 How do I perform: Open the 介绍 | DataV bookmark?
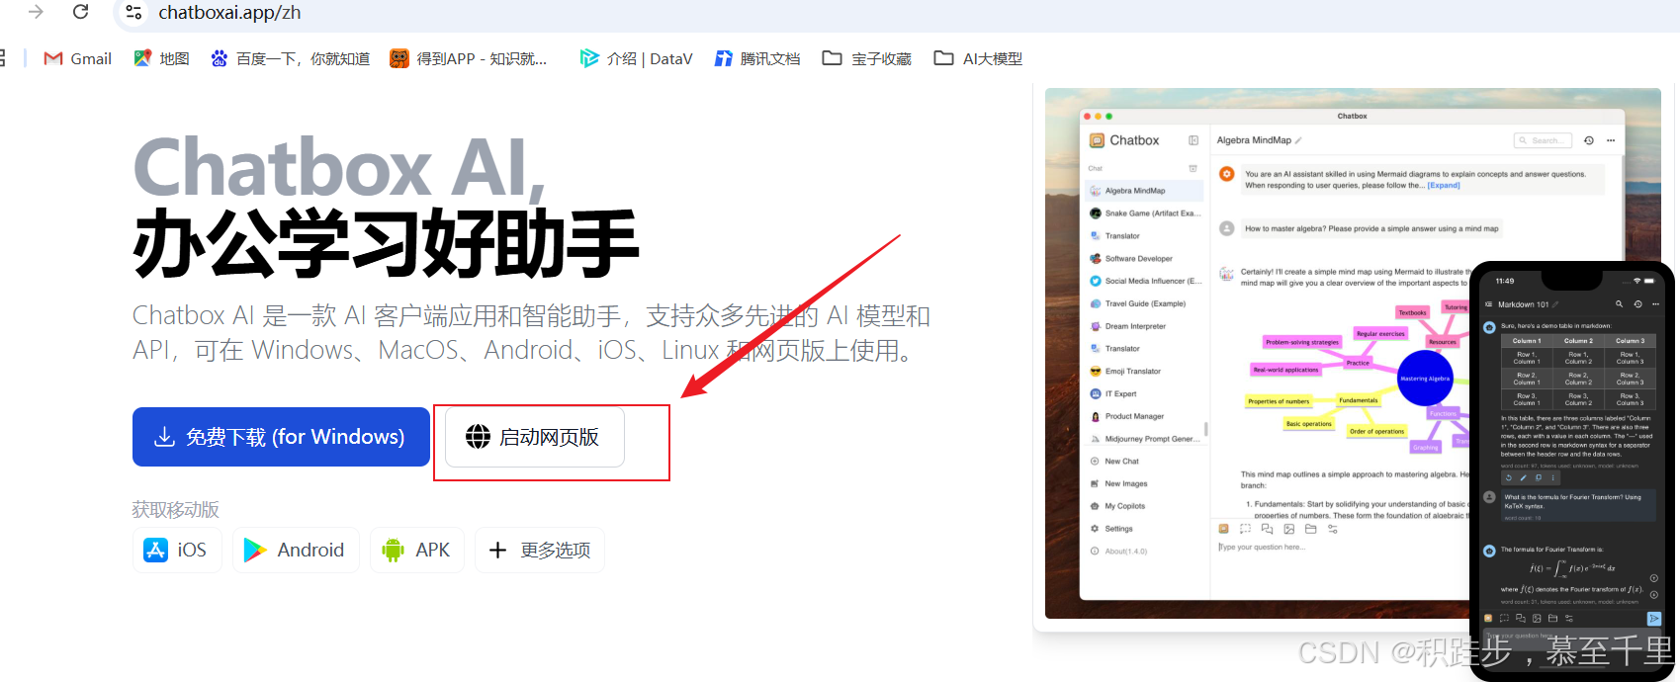[636, 58]
